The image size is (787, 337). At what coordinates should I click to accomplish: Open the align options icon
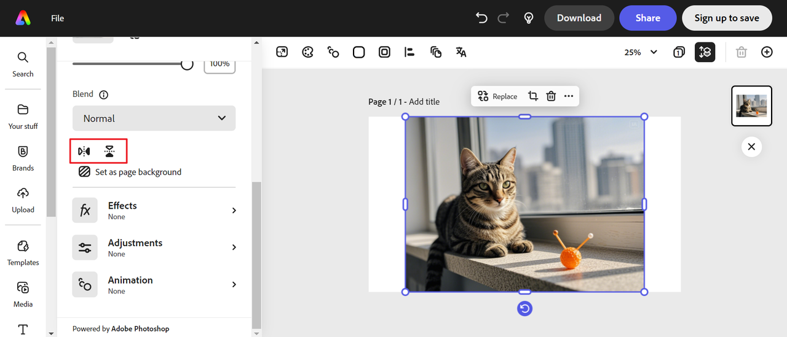pyautogui.click(x=409, y=52)
